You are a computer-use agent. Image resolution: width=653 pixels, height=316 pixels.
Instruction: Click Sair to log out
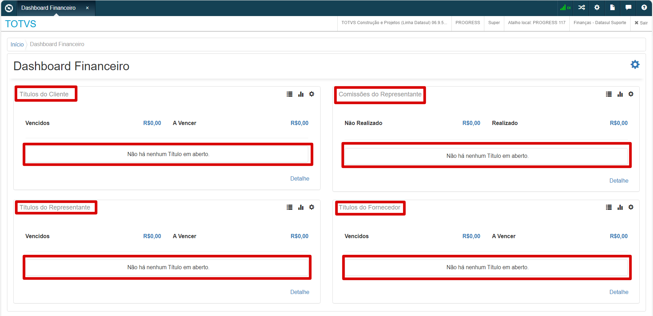point(641,23)
